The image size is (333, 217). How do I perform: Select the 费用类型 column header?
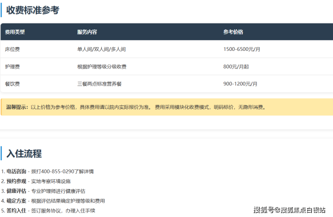click(15, 32)
